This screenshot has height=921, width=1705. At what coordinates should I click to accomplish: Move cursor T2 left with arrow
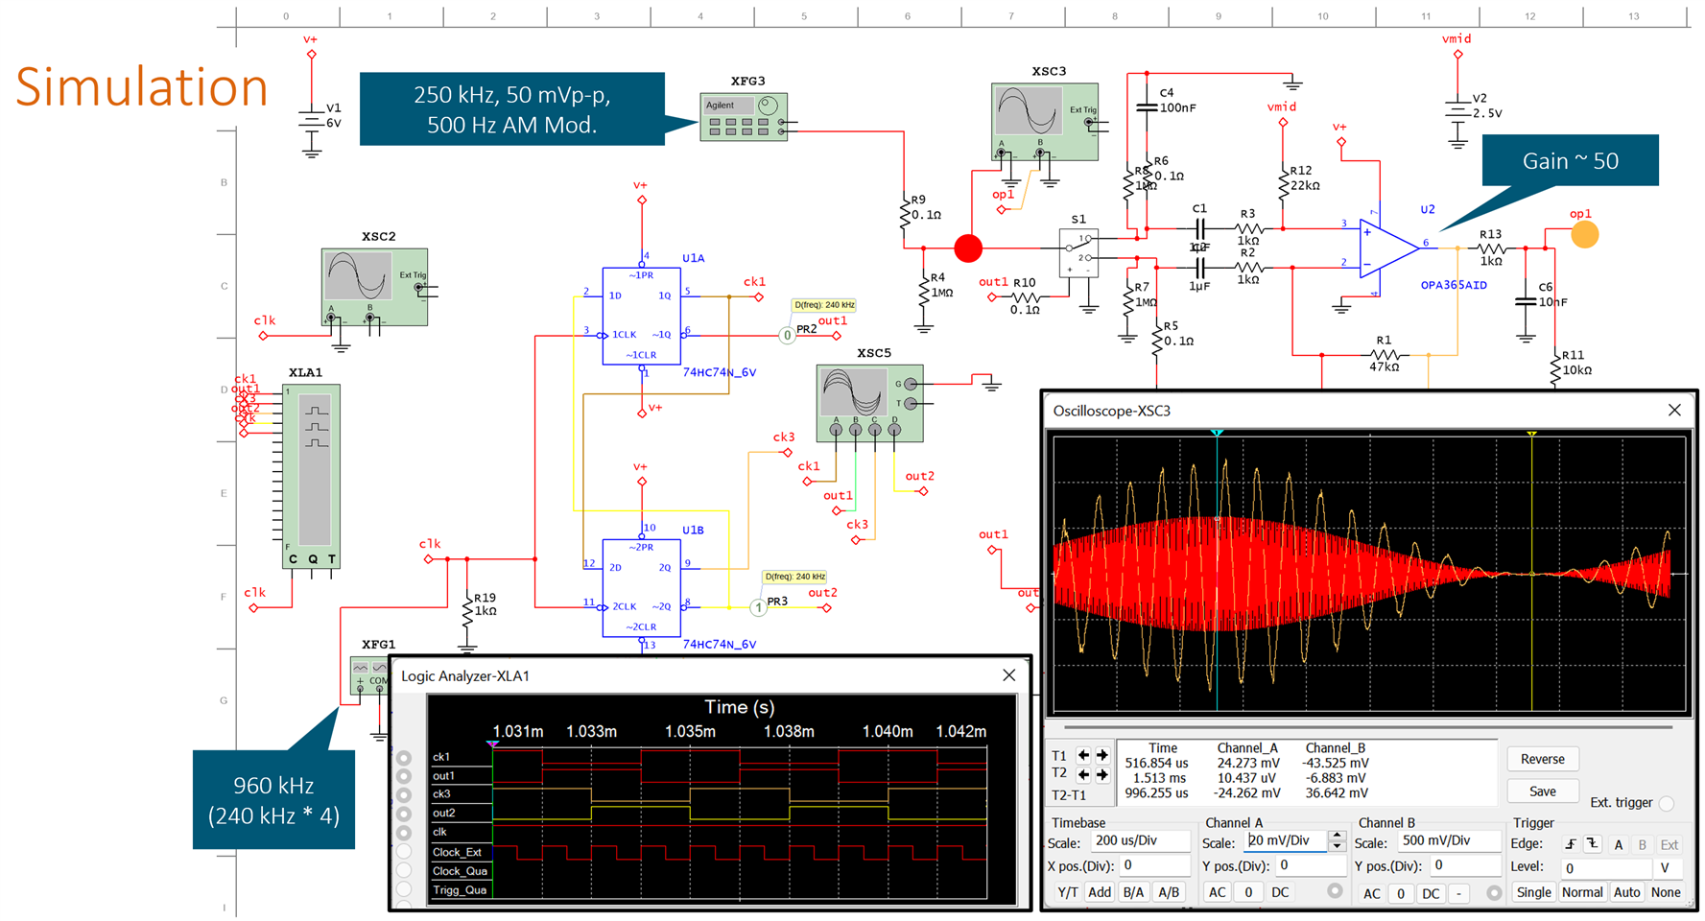pyautogui.click(x=1084, y=774)
